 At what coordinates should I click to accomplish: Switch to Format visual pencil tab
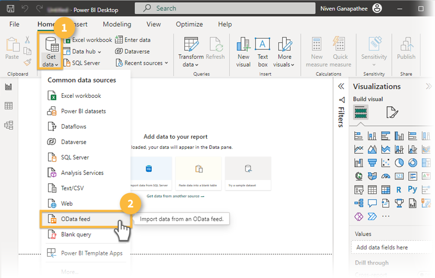tap(392, 112)
